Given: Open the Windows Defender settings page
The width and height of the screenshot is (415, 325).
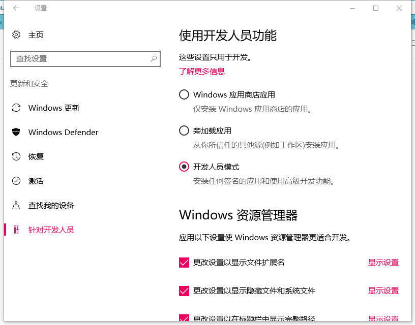Looking at the screenshot, I should [63, 132].
